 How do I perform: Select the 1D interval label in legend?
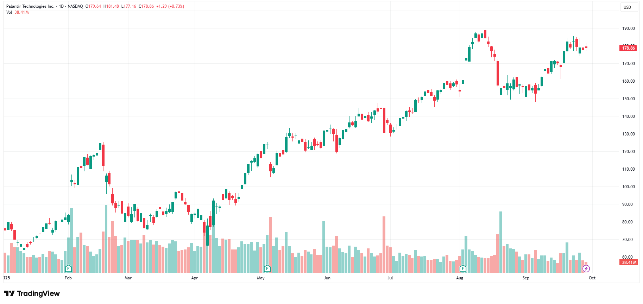62,6
